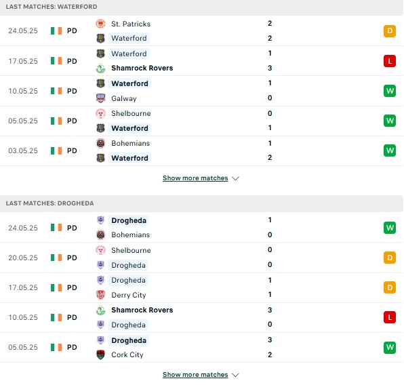Expand Show more matches under Waterford
The image size is (404, 385).
[x=195, y=178]
